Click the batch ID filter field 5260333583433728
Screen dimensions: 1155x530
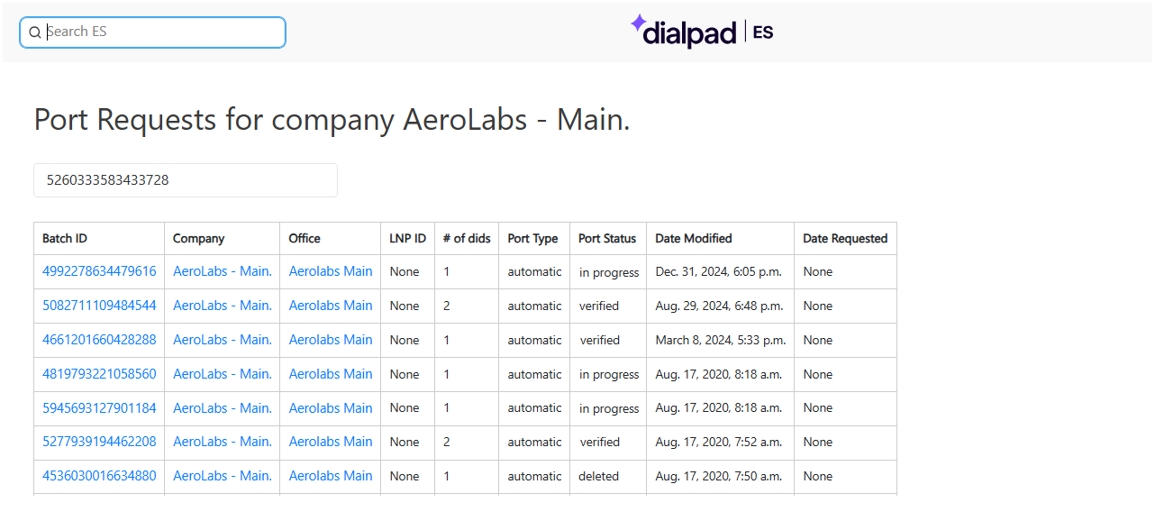186,180
